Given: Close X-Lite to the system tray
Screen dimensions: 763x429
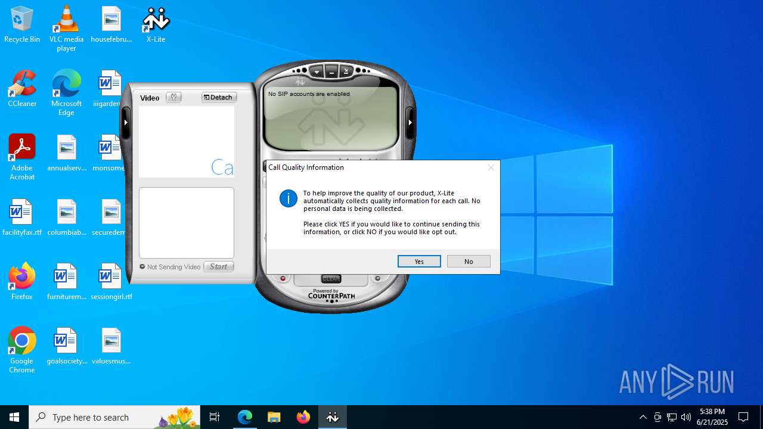Looking at the screenshot, I should coord(346,71).
